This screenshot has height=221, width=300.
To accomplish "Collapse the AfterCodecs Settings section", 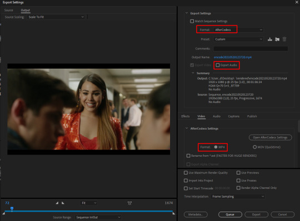I will click(x=187, y=129).
